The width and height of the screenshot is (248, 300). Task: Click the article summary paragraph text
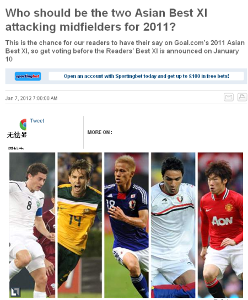125,51
